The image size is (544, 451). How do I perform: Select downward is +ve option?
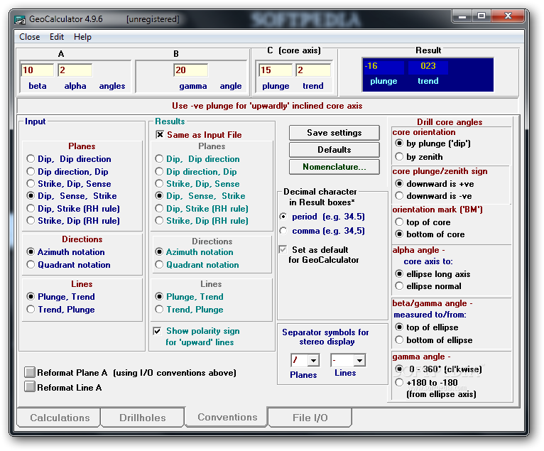(x=399, y=183)
